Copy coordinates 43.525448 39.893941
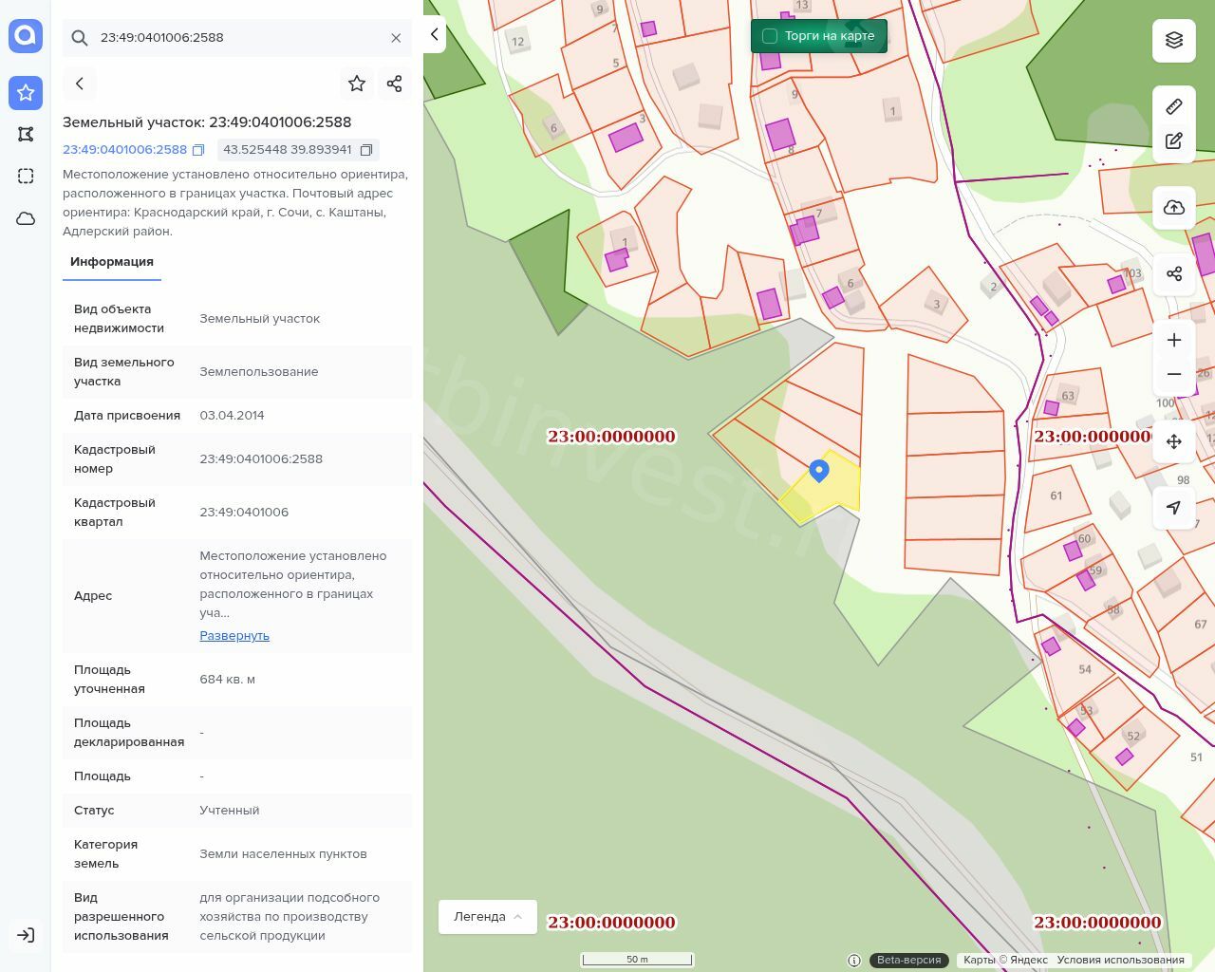 pos(366,150)
